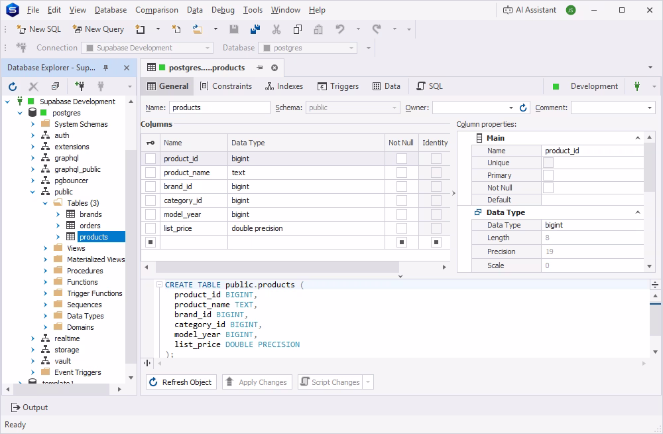Toggle primary key checkbox for model_year row

(x=151, y=214)
